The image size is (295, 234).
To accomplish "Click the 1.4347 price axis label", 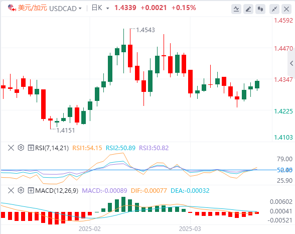I will 283,80.
